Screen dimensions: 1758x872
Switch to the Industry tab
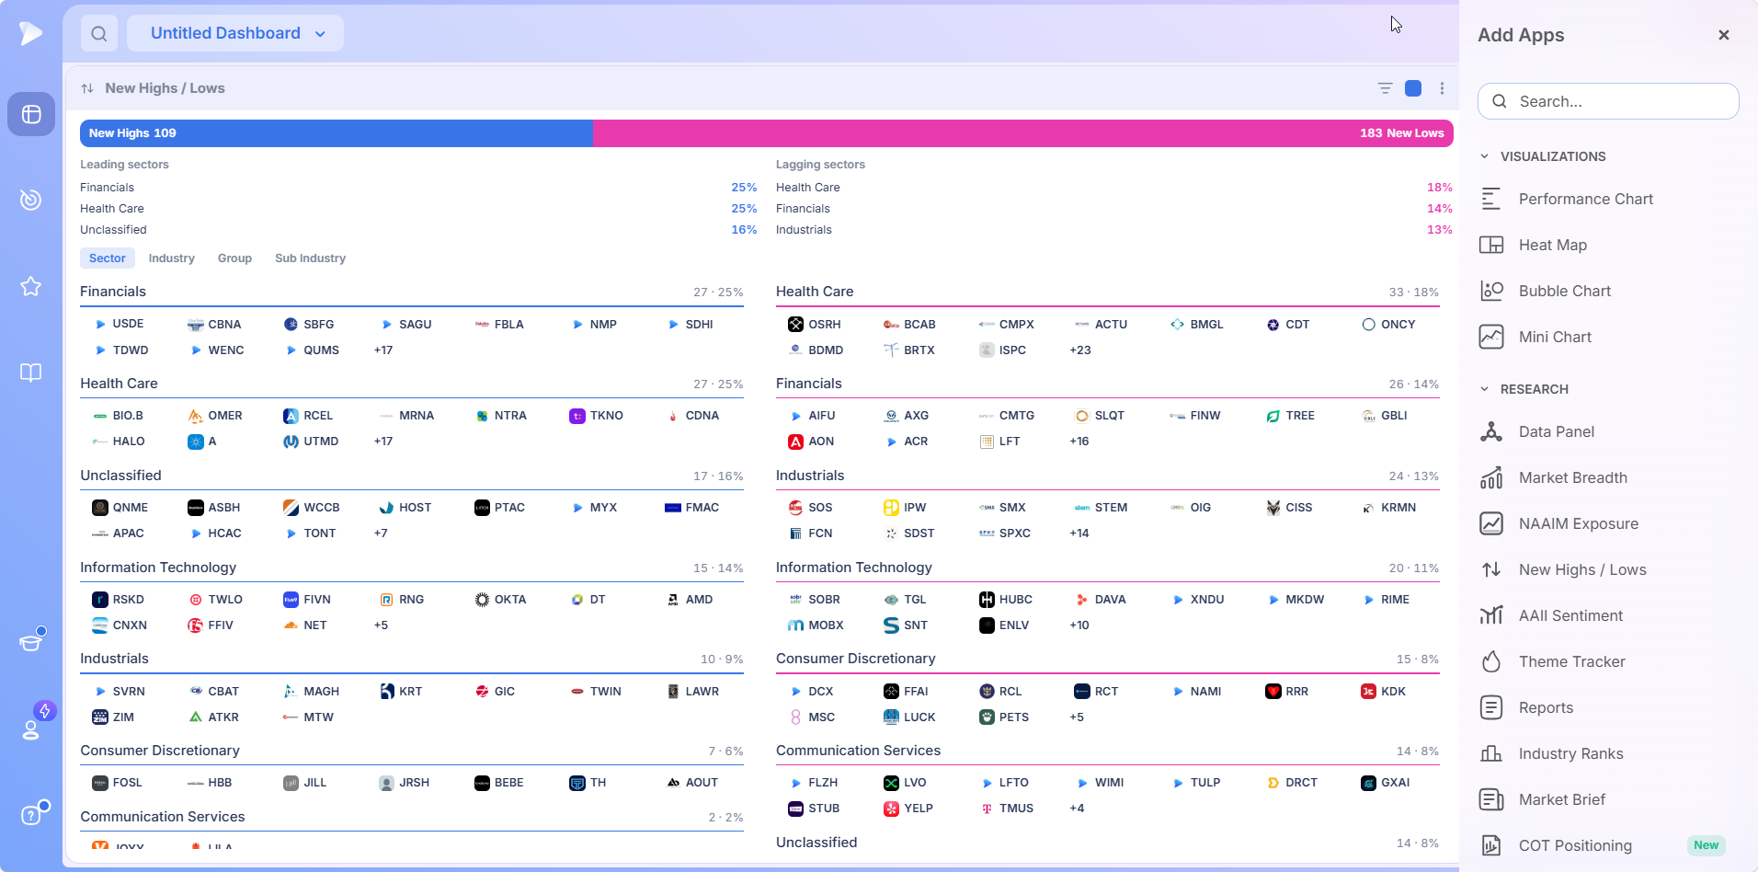coord(172,258)
